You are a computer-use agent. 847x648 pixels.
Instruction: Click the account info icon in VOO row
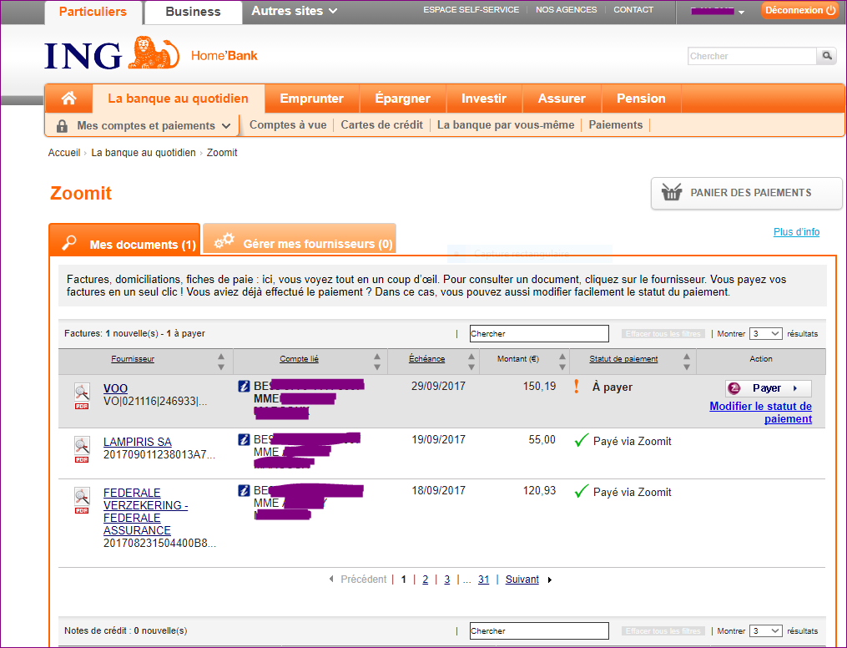click(245, 386)
